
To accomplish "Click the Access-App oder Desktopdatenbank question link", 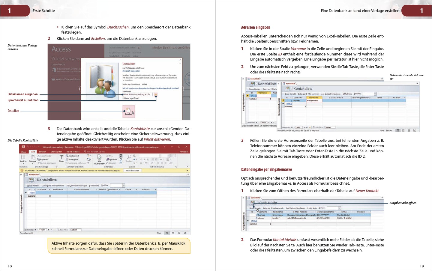I will tap(151, 88).
